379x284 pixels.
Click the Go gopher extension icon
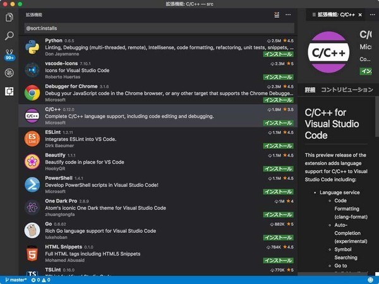pos(32,230)
